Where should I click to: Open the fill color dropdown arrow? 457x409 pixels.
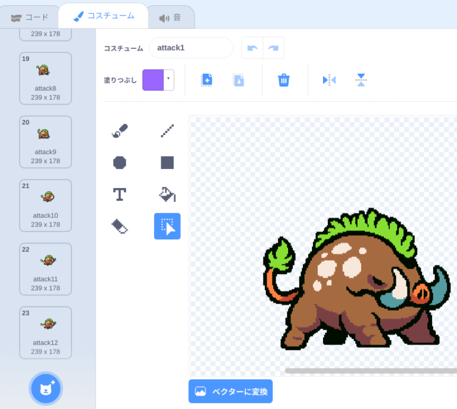168,79
